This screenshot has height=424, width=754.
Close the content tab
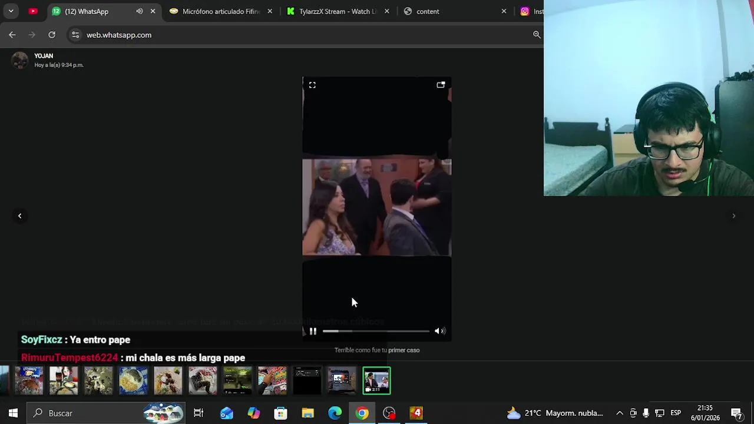click(504, 11)
